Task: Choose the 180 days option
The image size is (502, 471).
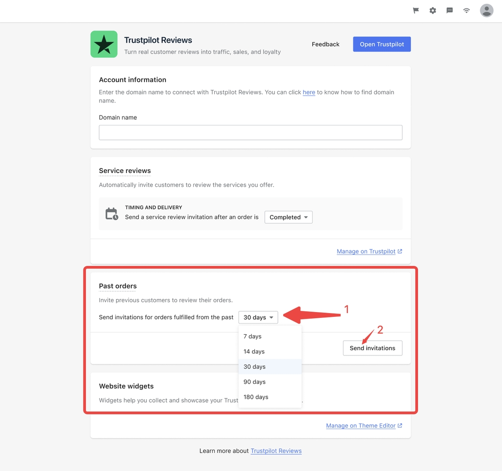Action: pos(270,397)
